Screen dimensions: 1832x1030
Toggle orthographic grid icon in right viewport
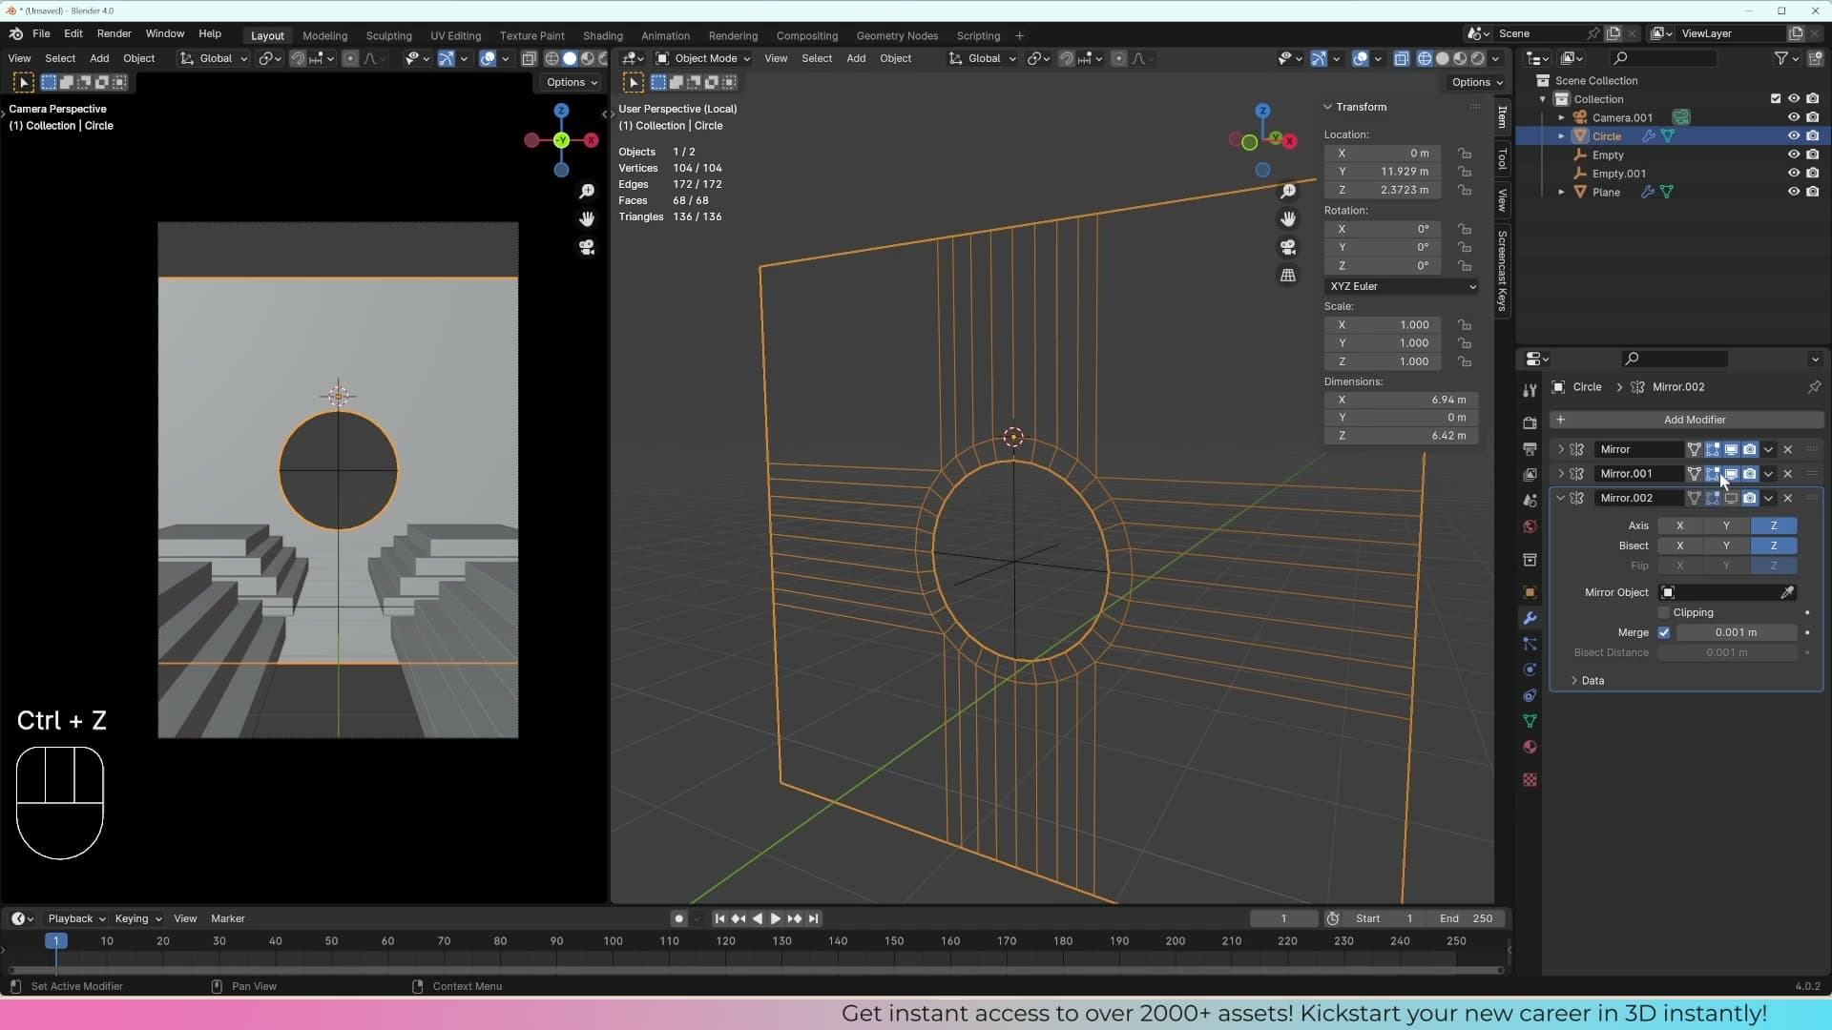[1288, 275]
